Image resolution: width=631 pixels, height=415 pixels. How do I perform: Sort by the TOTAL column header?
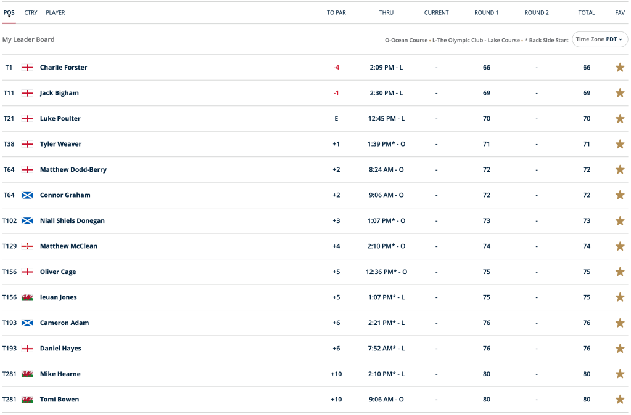(587, 13)
